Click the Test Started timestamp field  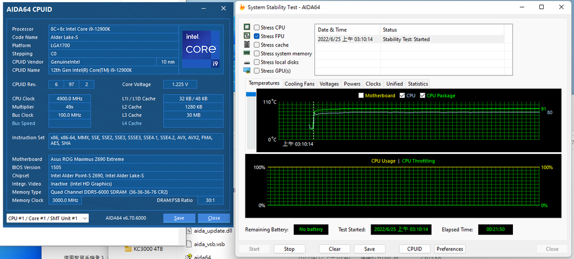click(401, 229)
